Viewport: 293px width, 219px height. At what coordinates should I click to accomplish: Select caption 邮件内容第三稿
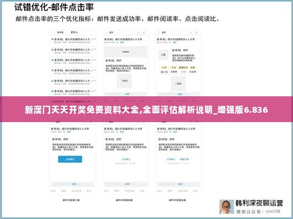[71, 200]
